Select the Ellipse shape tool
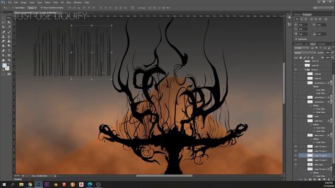The height and width of the screenshot is (188, 335). [9, 55]
